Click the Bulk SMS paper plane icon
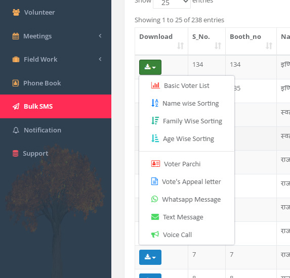Screen dimensions: 290x278 point(16,106)
